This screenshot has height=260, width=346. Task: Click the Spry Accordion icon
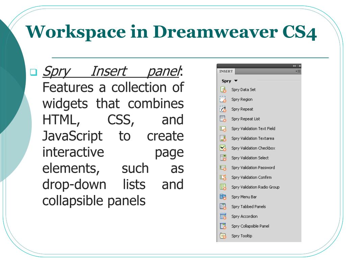223,216
